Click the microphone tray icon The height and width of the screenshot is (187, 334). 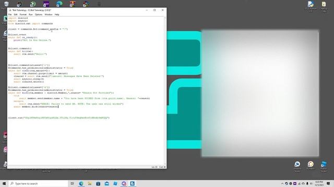coord(307,183)
